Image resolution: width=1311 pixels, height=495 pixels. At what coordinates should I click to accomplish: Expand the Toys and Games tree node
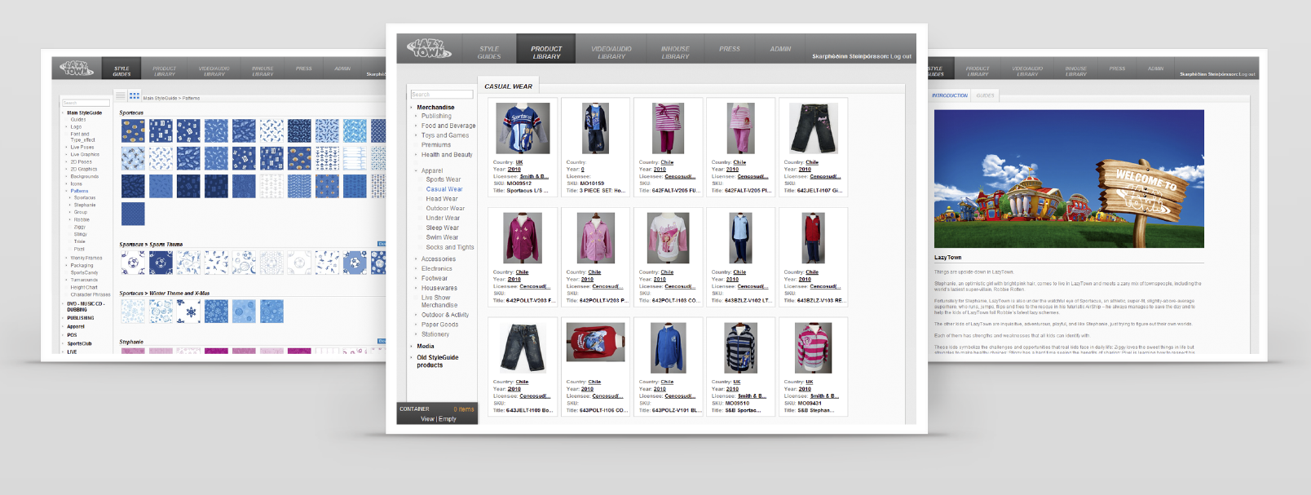(x=444, y=135)
